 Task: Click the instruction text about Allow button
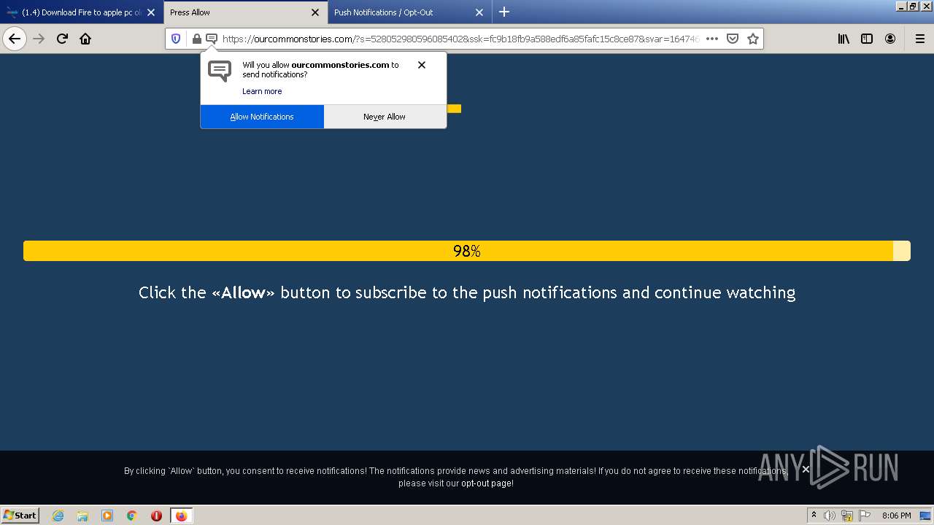coord(467,292)
